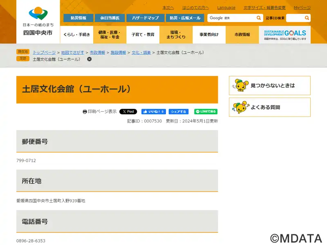Go to 文化・娯楽 breadcrumb link

click(141, 53)
